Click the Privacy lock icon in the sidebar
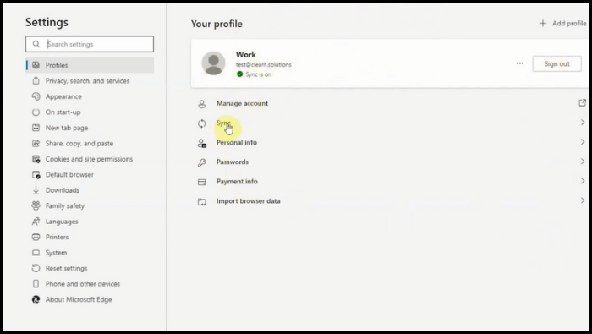This screenshot has height=334, width=592. pyautogui.click(x=36, y=81)
